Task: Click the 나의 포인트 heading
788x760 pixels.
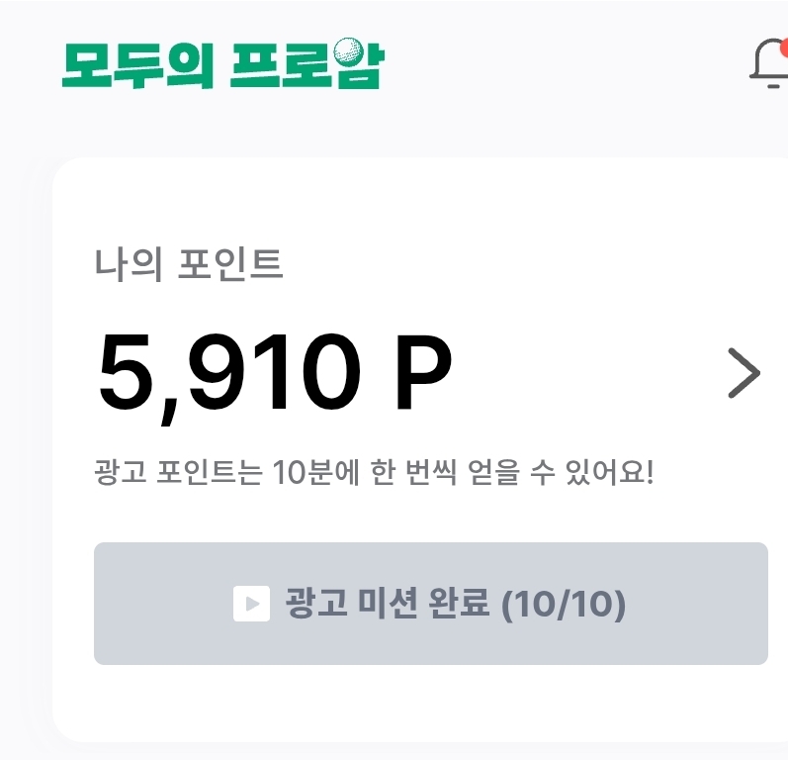Action: coord(189,264)
